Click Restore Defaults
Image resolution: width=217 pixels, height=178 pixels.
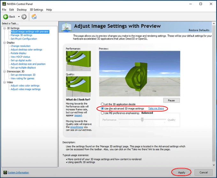tap(199, 30)
